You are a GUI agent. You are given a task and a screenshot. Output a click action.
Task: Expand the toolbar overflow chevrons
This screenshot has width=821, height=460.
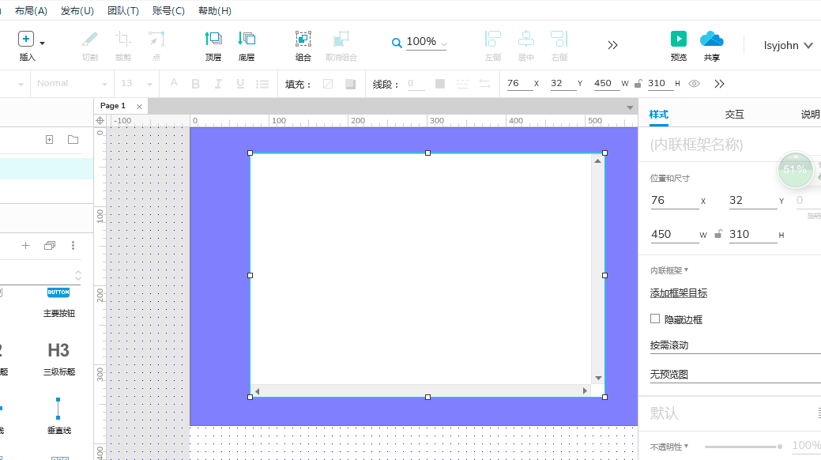click(x=612, y=45)
